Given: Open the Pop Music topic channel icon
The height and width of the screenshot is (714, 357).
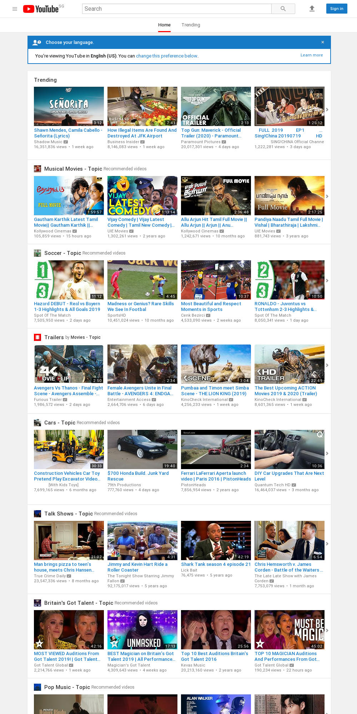Looking at the screenshot, I should click(37, 687).
